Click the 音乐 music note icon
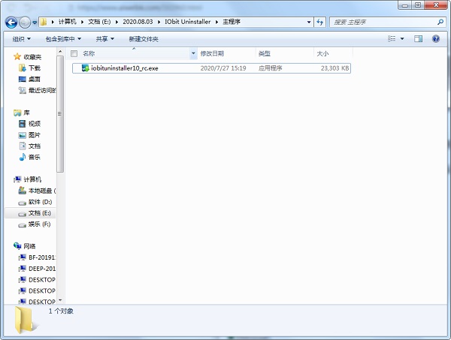451x340 pixels. coord(22,157)
